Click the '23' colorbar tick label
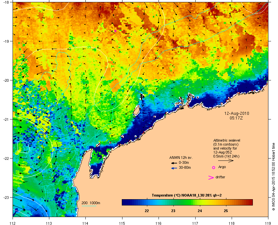 [173, 211]
